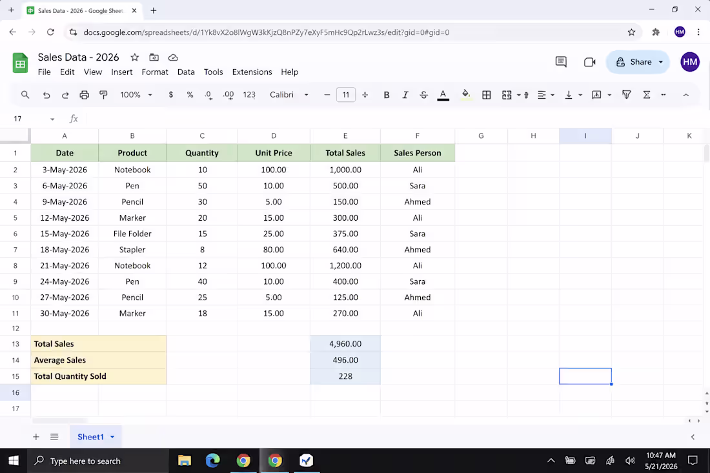The image size is (710, 473).
Task: Open the Share options arrow
Action: [x=661, y=62]
